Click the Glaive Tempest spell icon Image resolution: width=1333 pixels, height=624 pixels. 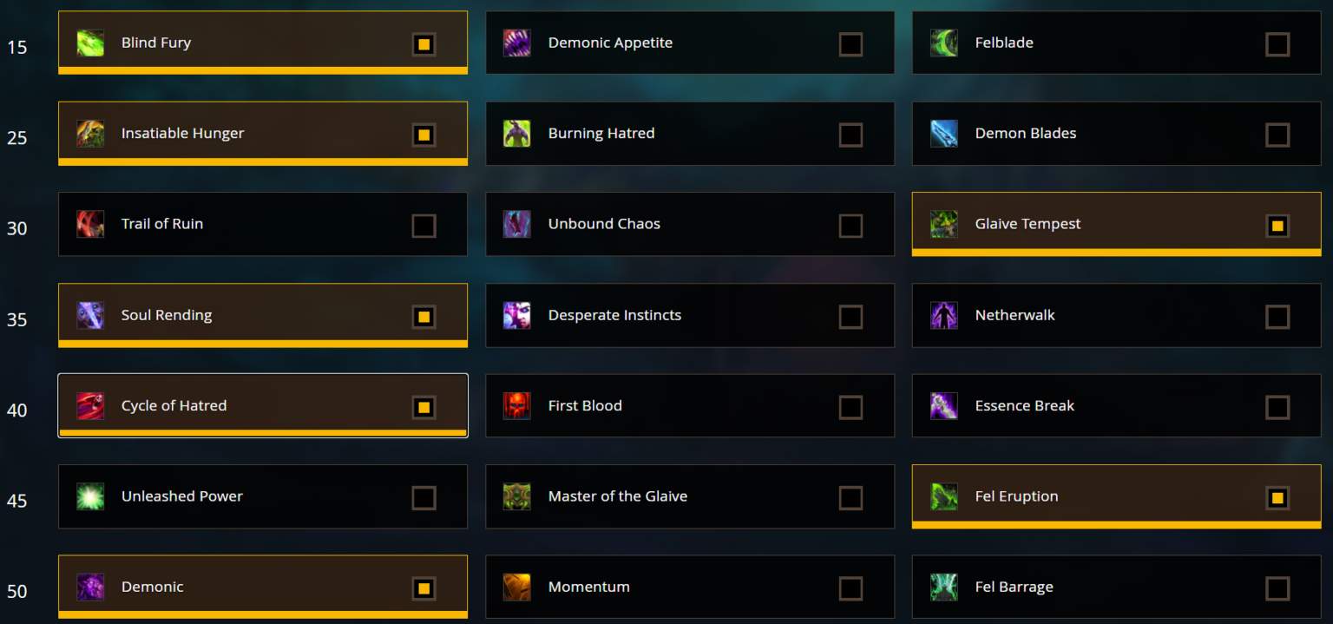pyautogui.click(x=943, y=224)
